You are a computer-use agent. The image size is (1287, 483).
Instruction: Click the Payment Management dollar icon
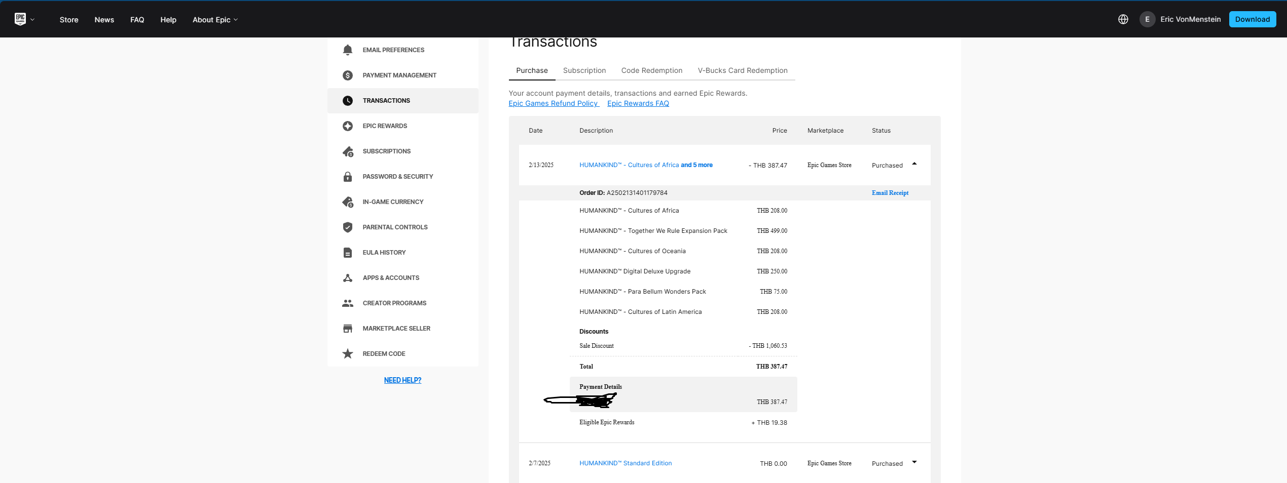[x=348, y=75]
